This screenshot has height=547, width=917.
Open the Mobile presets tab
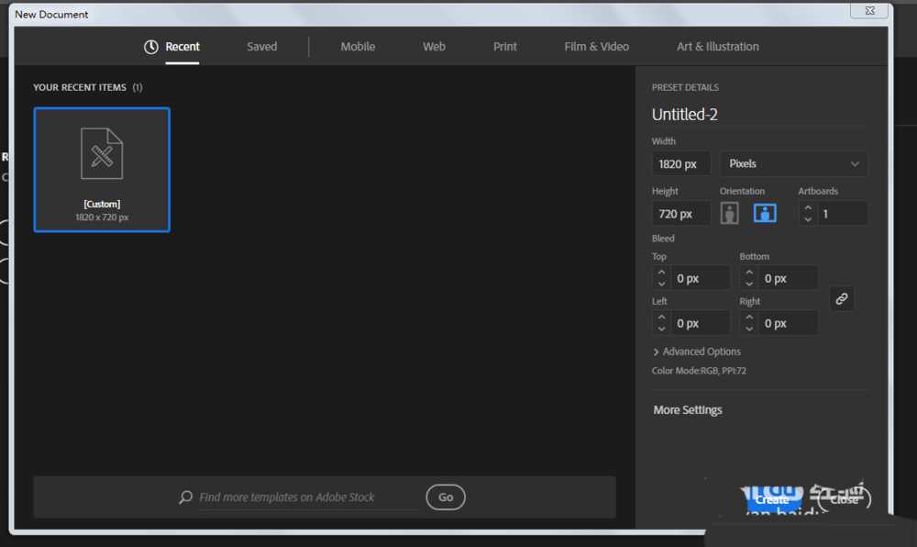(x=358, y=47)
